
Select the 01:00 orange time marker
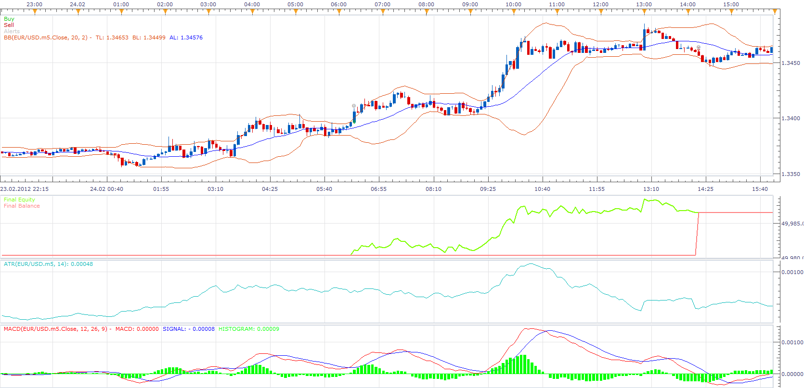(121, 12)
